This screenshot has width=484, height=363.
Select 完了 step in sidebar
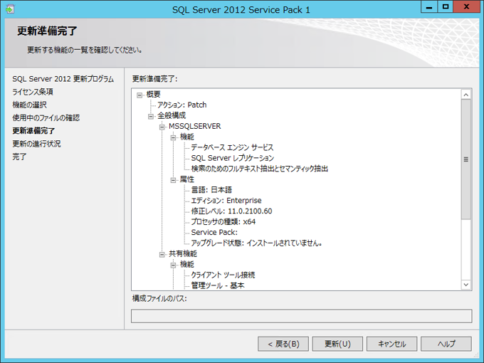coord(19,157)
